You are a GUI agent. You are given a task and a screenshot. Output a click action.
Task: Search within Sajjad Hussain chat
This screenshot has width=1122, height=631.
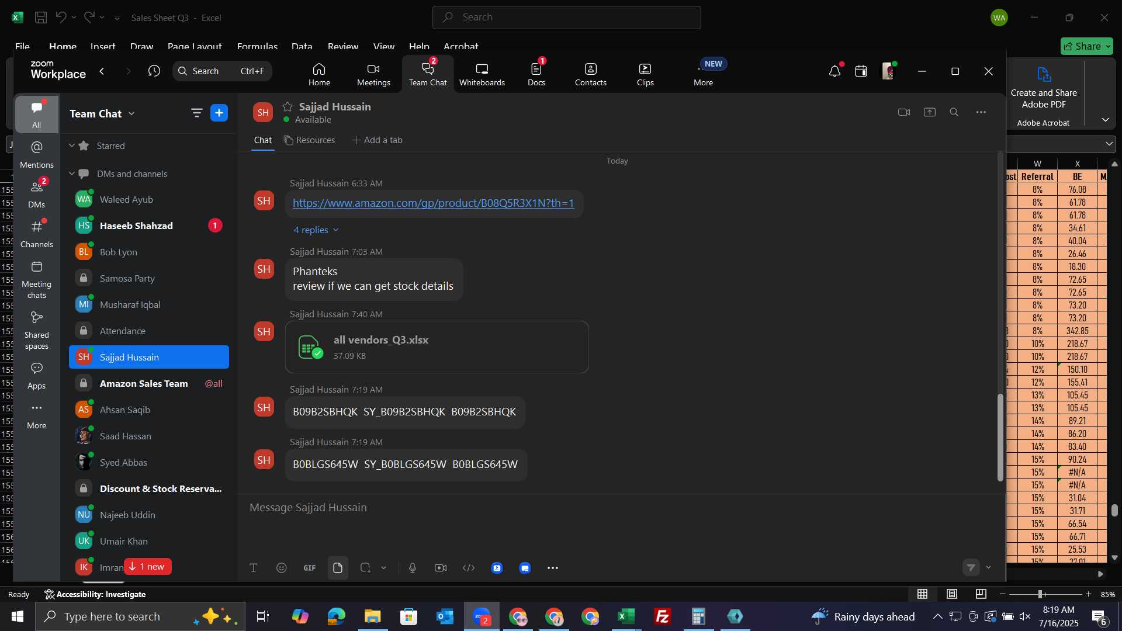tap(954, 112)
